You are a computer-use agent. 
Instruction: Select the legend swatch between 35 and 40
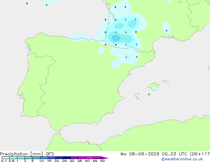82,158
